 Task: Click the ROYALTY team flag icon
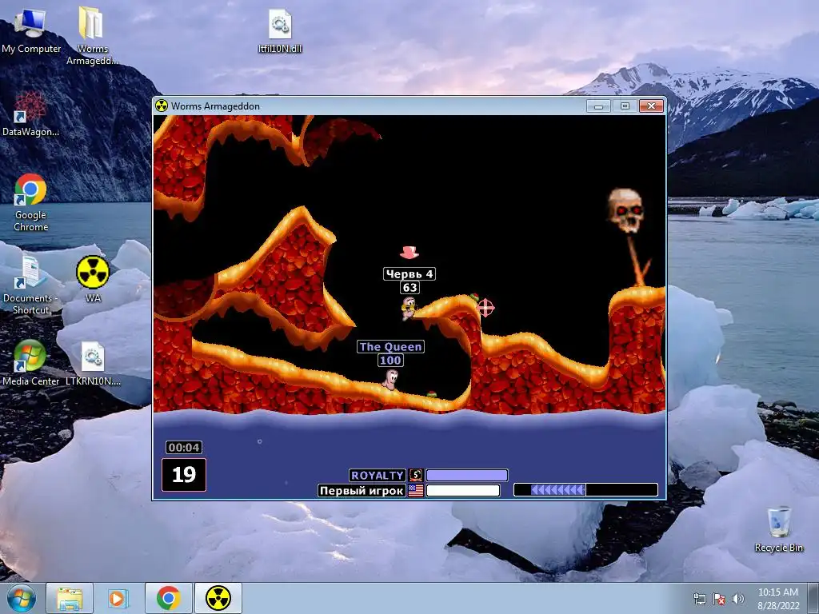tap(416, 475)
